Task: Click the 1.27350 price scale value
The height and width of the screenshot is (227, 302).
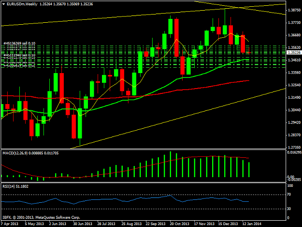Action: coord(294,147)
